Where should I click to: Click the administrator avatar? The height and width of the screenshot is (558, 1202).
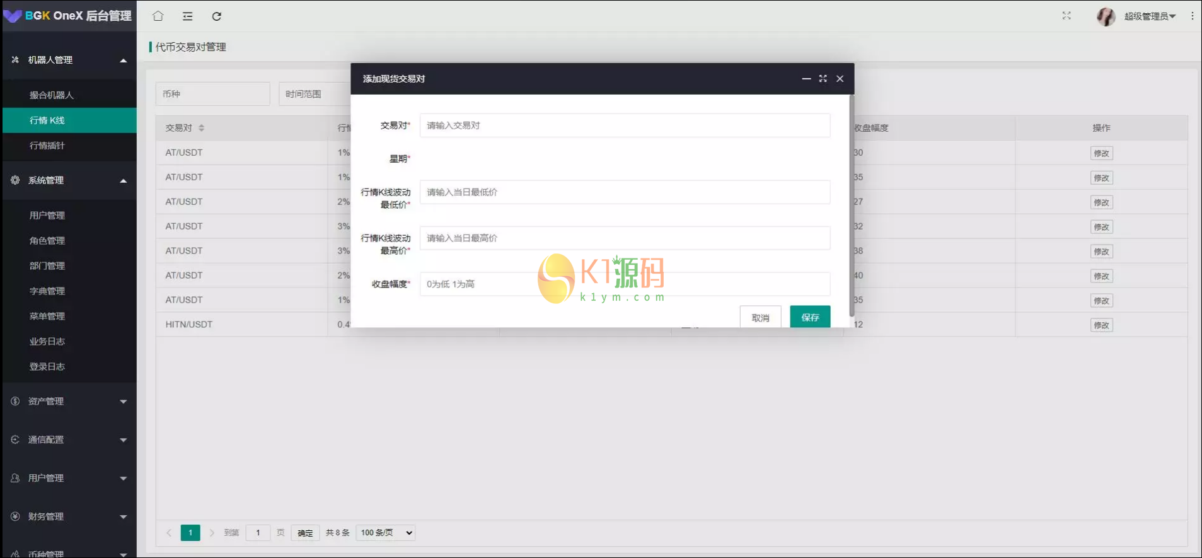[x=1106, y=16]
